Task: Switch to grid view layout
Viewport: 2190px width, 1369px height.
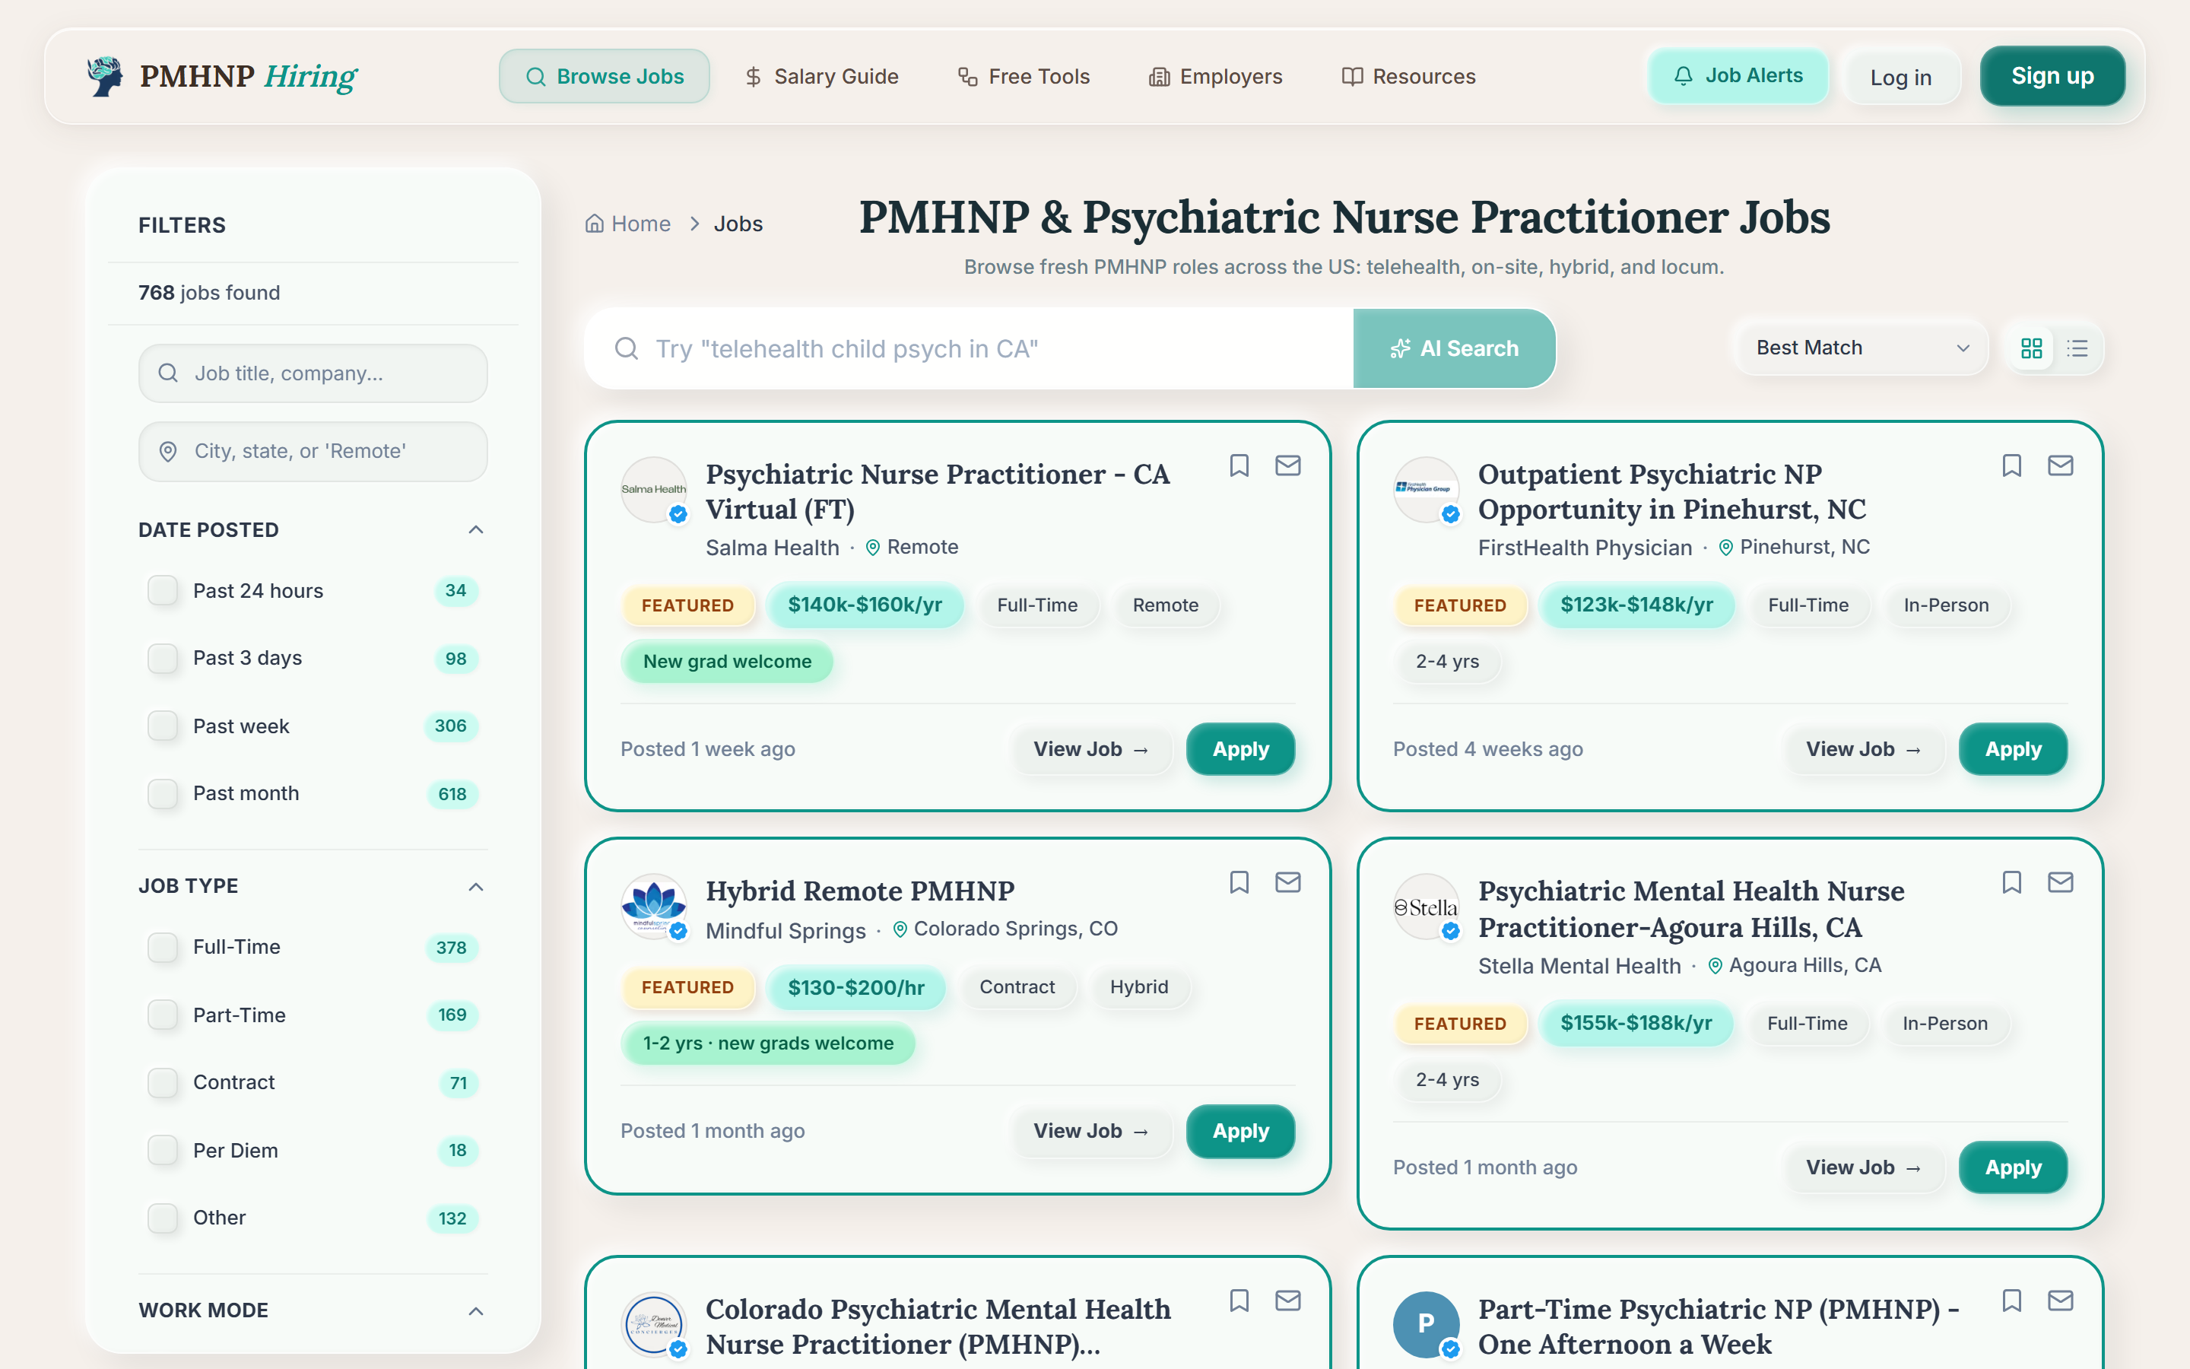Action: pyautogui.click(x=2032, y=348)
